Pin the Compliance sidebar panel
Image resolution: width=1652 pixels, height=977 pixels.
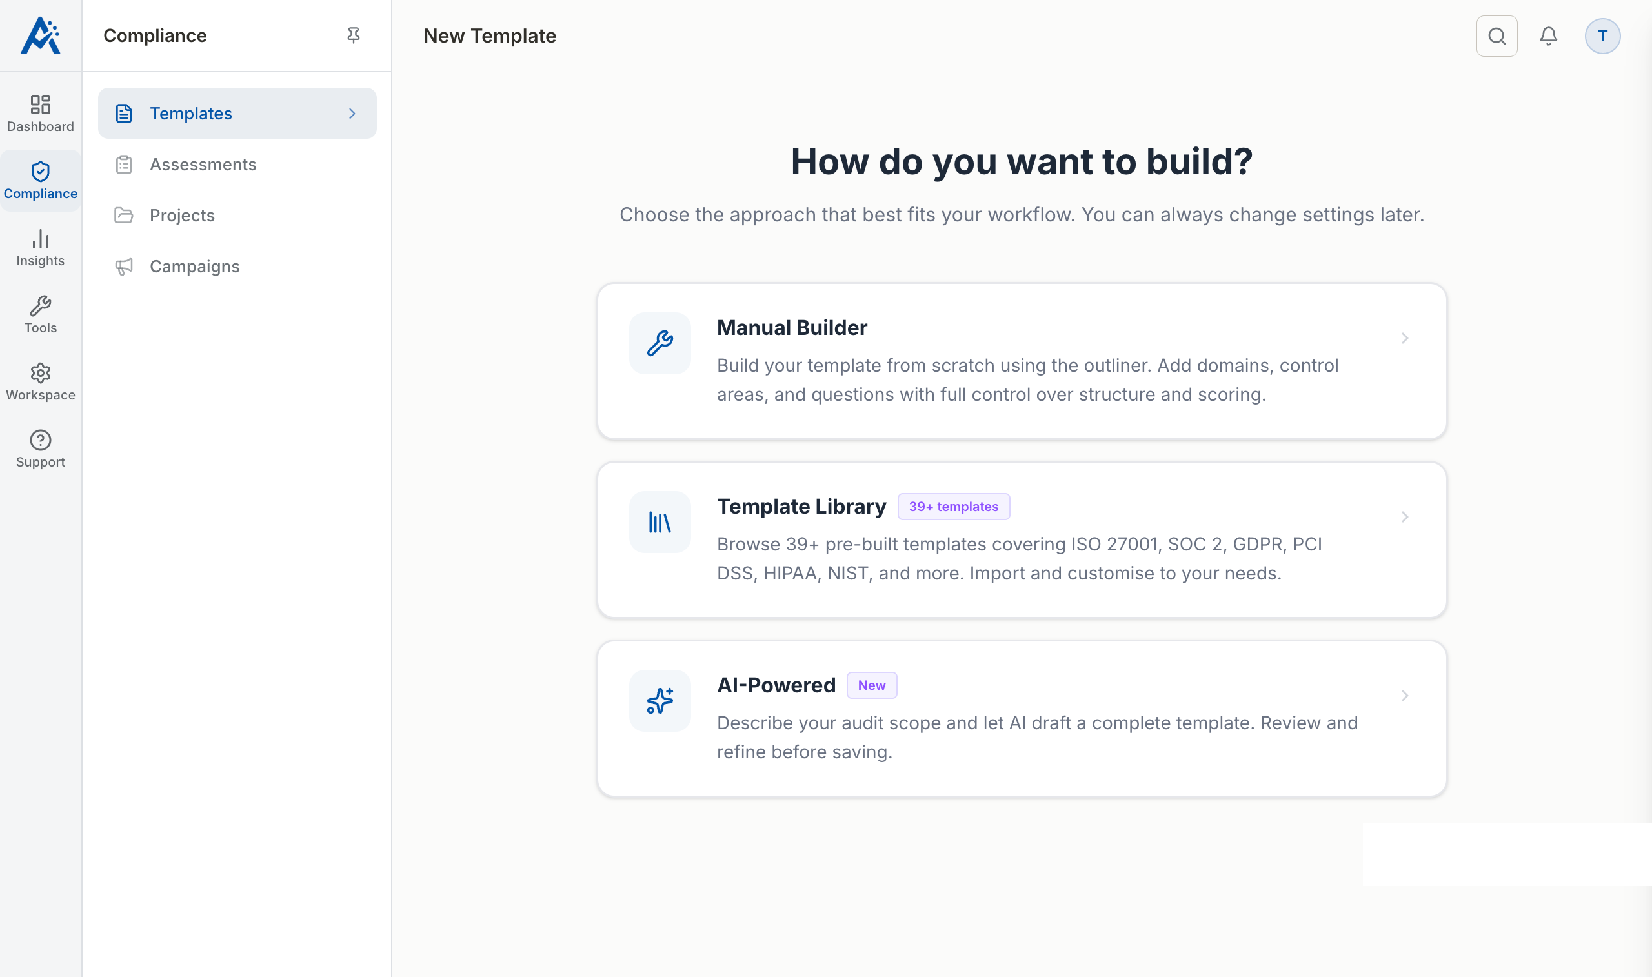coord(354,35)
